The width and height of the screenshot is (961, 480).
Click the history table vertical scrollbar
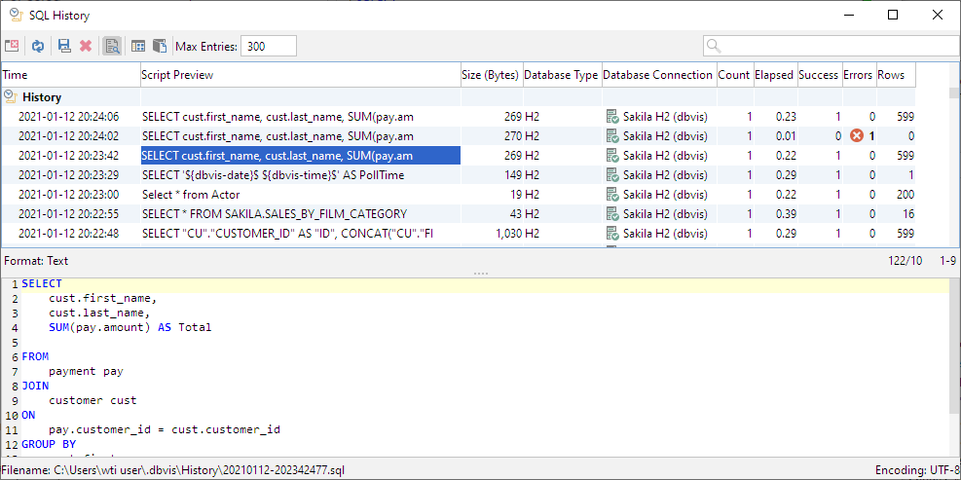click(x=954, y=166)
